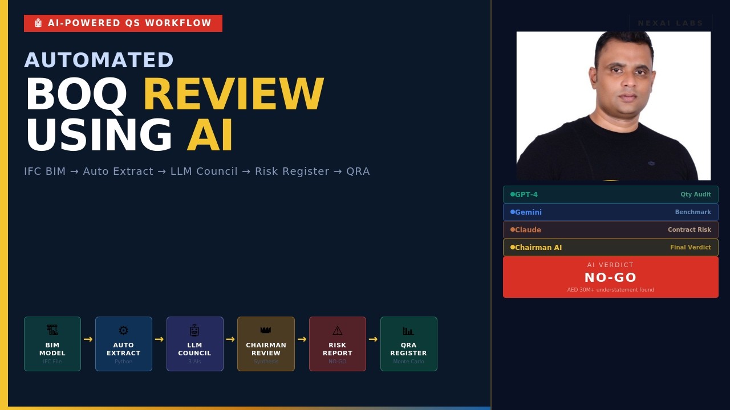Select the Gemini Benchmark row
The height and width of the screenshot is (410, 730).
coord(611,212)
